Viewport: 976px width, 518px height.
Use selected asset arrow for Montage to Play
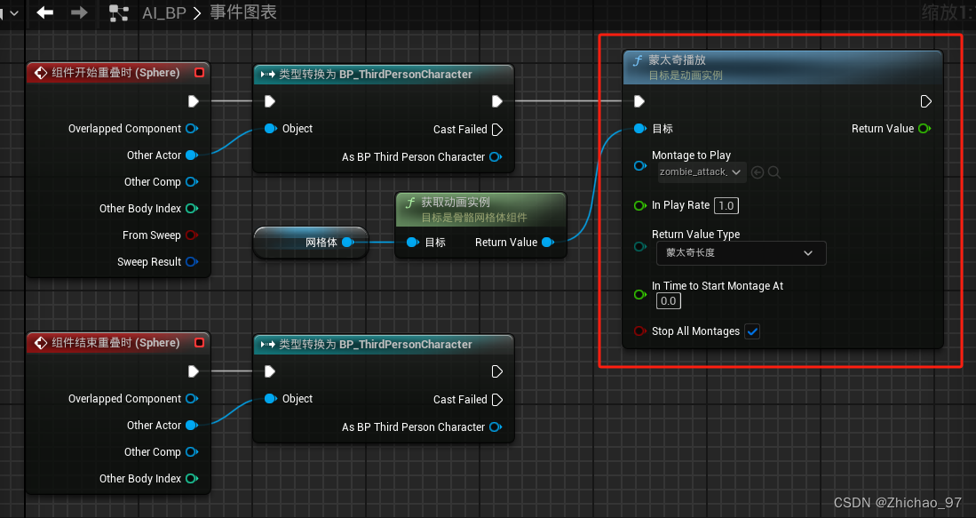click(758, 172)
